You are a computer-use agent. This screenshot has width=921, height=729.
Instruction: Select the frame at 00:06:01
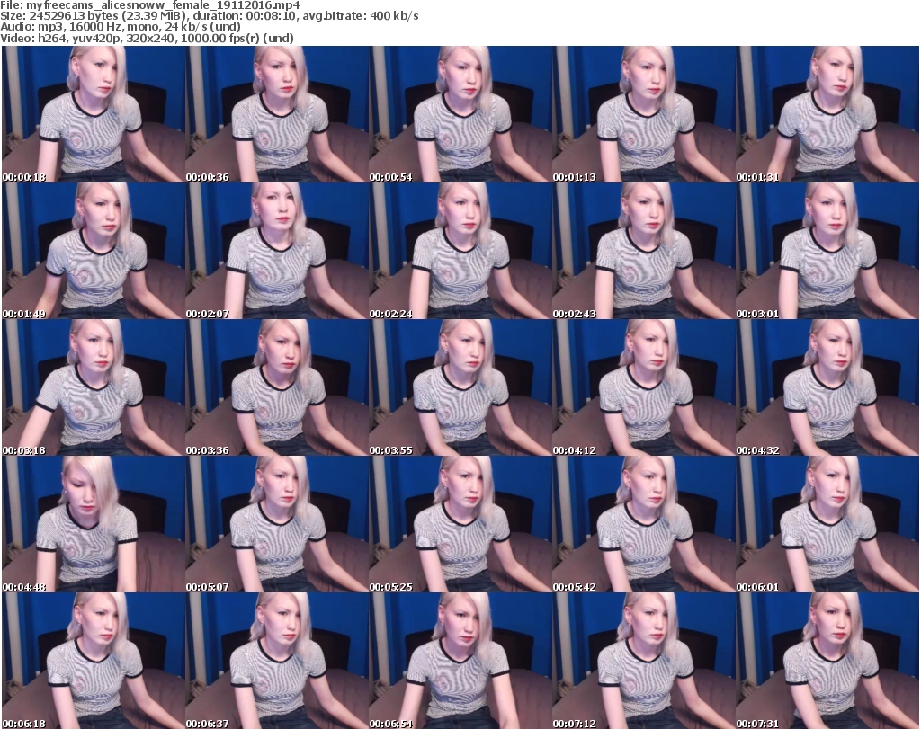(827, 524)
